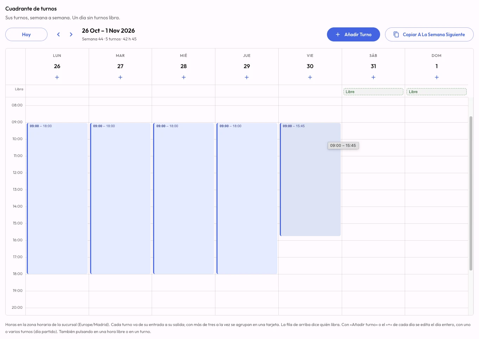This screenshot has height=339, width=479.
Task: Click the 12:00 time label
Action: click(18, 172)
